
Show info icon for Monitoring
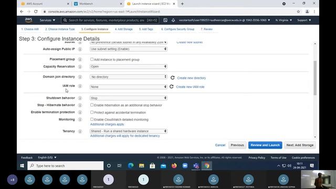(80, 120)
